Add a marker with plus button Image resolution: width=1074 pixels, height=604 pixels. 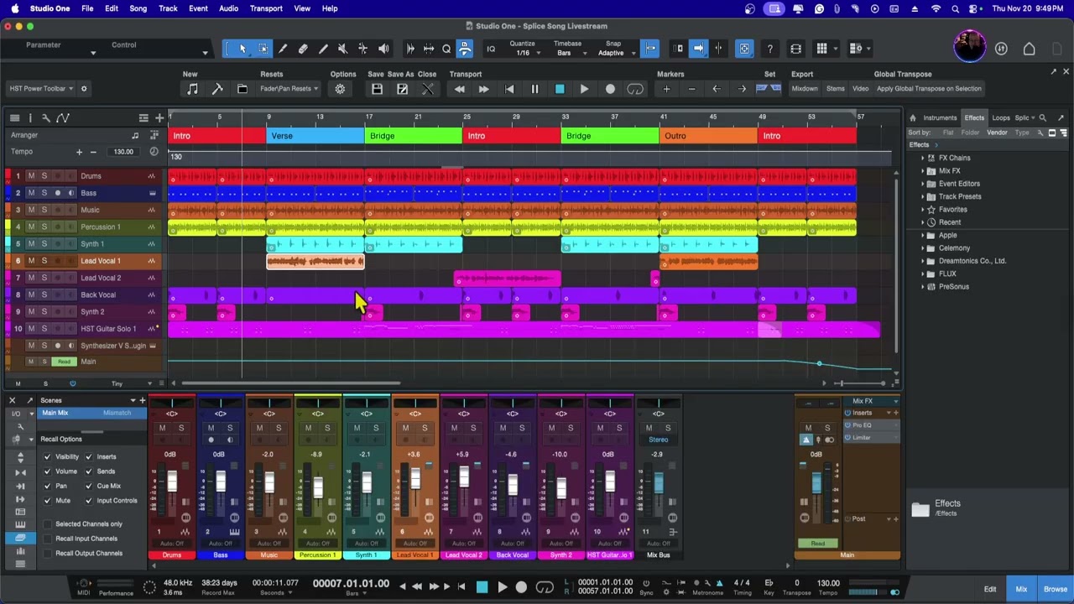pyautogui.click(x=666, y=89)
